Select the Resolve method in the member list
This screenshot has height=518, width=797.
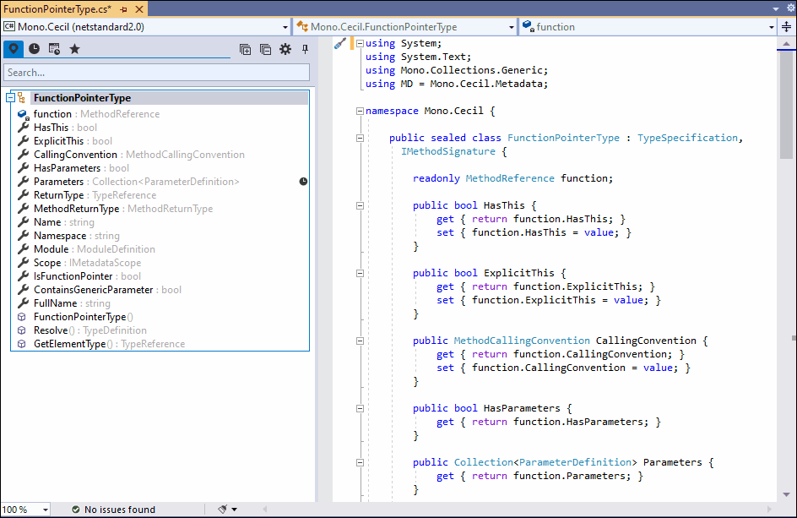tap(52, 330)
